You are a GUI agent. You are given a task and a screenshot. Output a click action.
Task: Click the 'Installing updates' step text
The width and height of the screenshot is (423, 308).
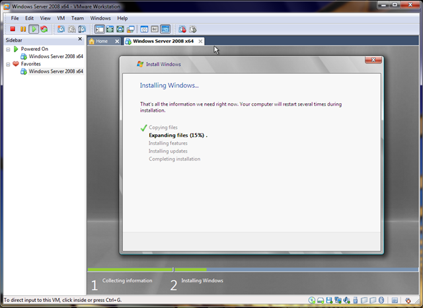click(168, 151)
